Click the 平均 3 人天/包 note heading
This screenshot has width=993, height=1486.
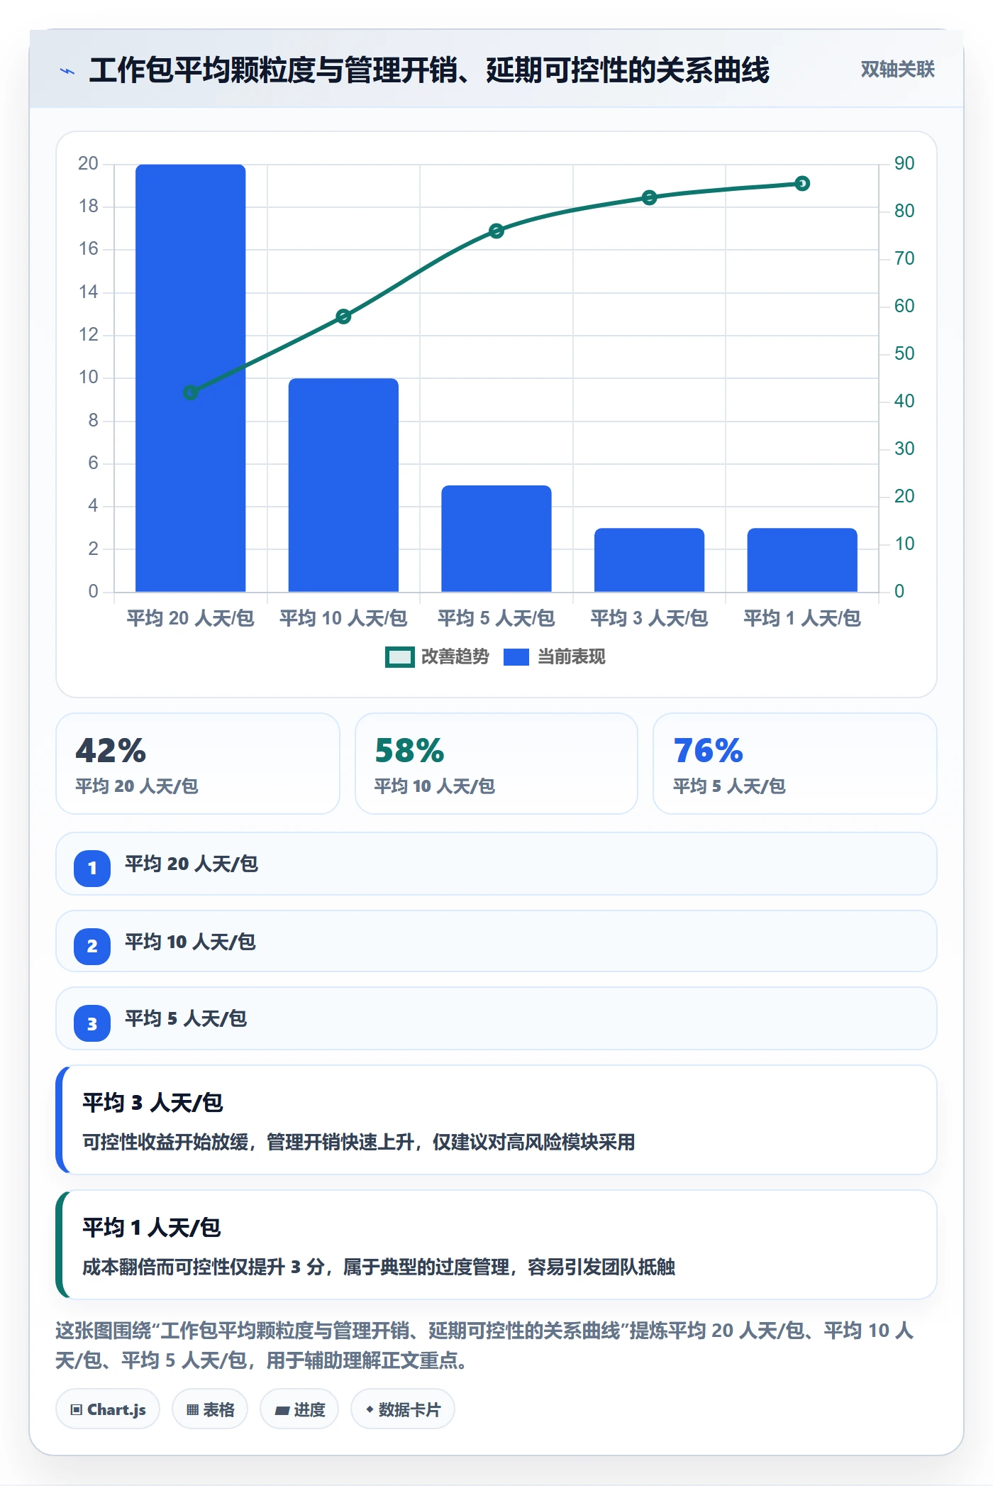pos(152,1102)
